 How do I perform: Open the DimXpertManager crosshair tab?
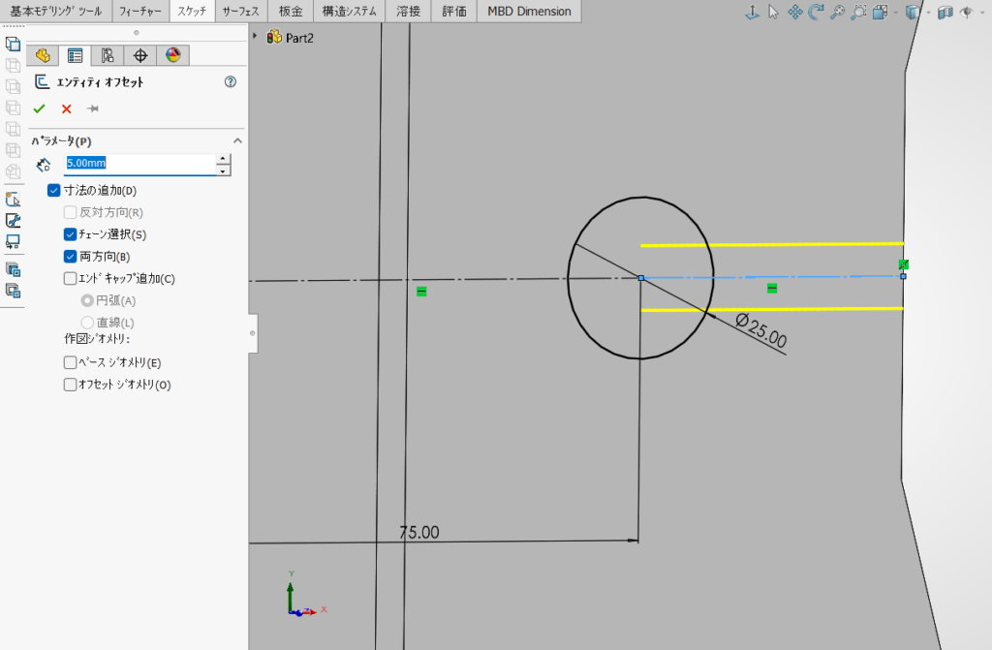140,55
